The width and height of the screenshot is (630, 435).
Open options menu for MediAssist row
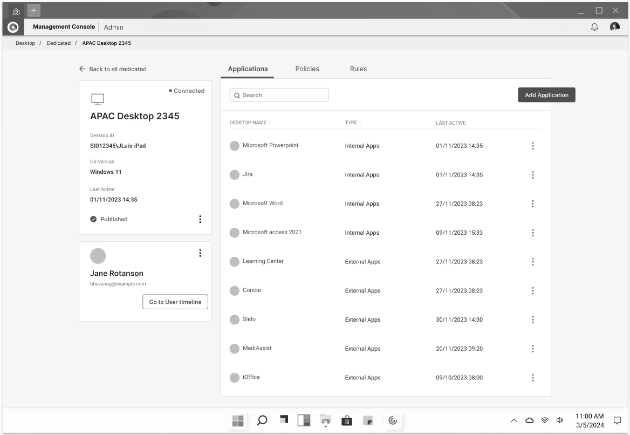tap(533, 349)
